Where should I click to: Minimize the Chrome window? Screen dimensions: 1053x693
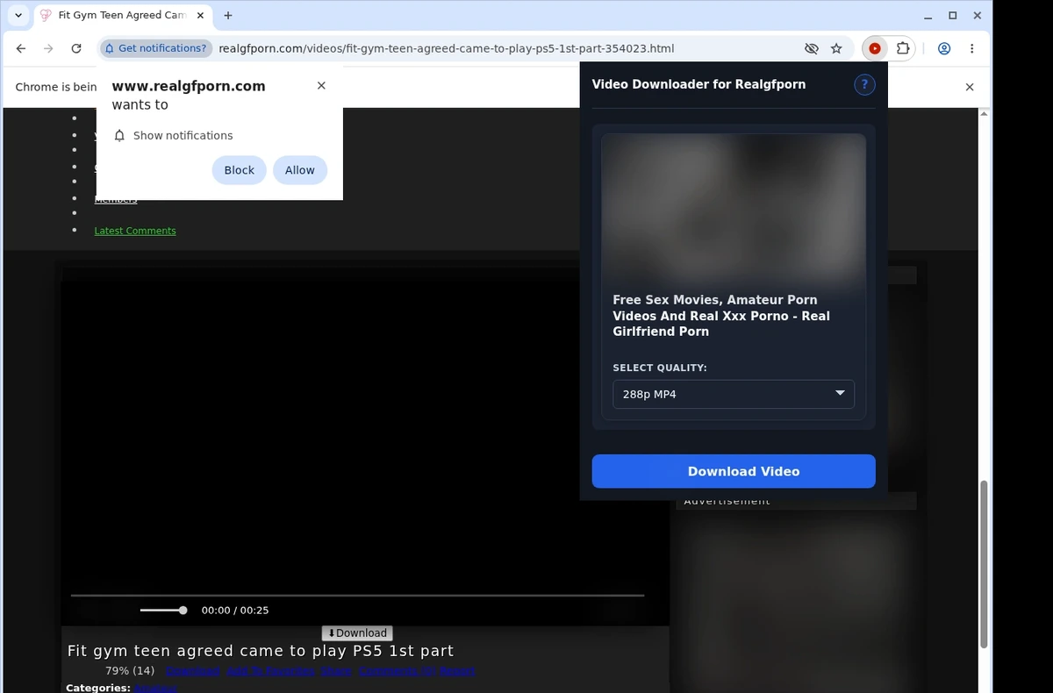928,15
